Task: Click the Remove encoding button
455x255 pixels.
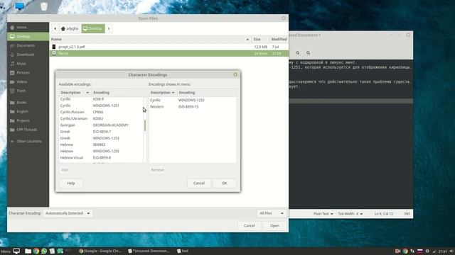Action: click(158, 170)
